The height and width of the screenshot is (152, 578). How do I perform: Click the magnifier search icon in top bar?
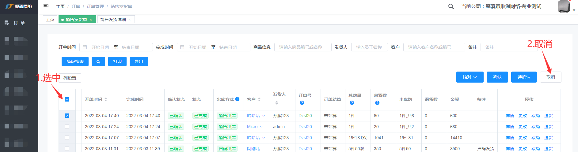[x=451, y=6]
